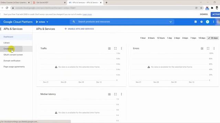Open Errors chart more options menu
220x123 pixels.
[214, 49]
